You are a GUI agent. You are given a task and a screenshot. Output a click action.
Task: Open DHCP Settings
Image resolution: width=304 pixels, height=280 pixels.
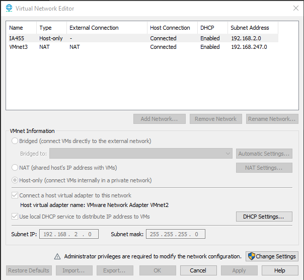coord(264,217)
